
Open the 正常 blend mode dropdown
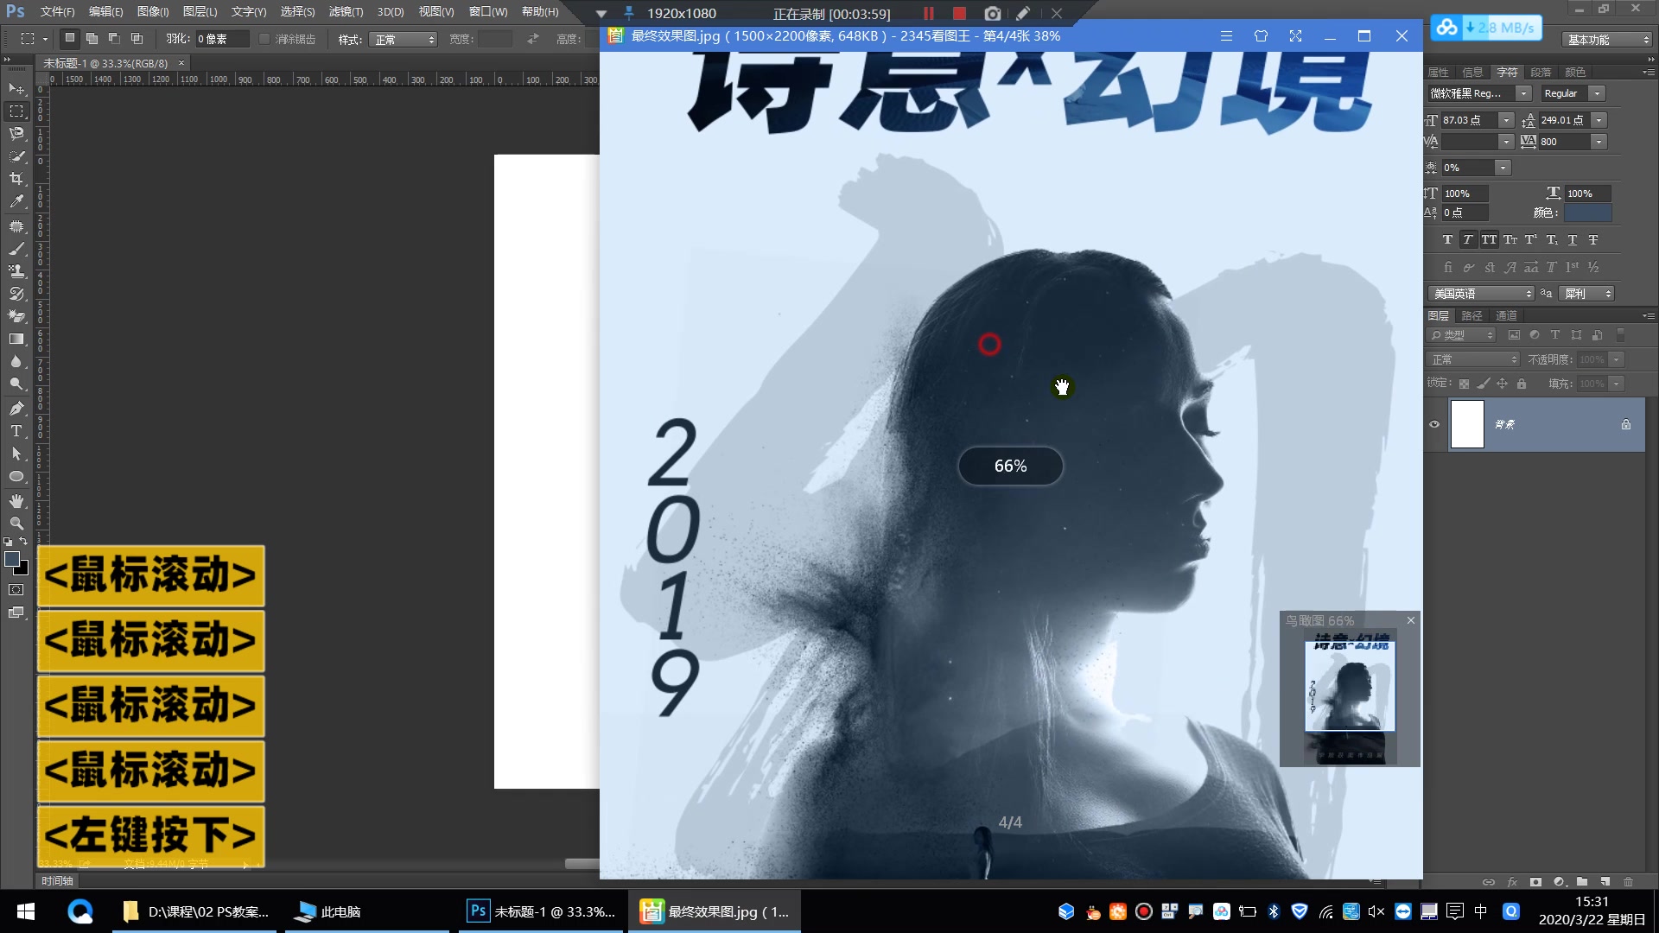(1473, 359)
